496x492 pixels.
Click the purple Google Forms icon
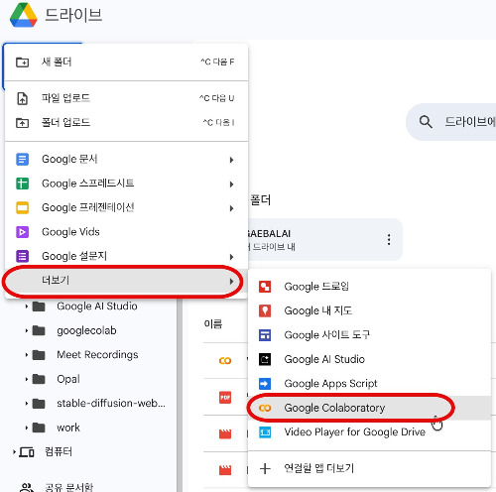point(22,256)
